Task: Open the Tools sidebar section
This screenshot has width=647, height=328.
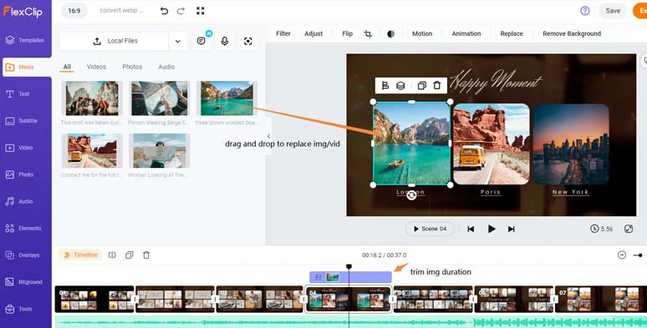Action: [19, 309]
